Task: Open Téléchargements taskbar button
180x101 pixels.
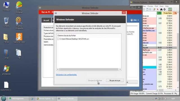Action: (18, 98)
